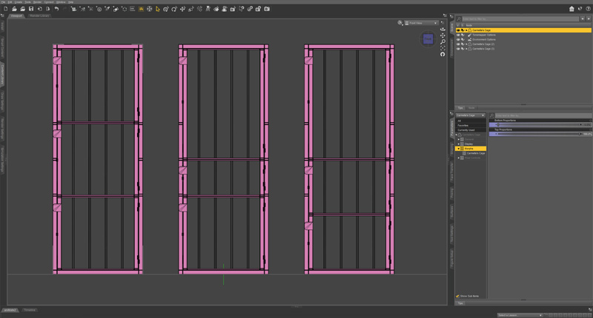Click the viewport Reset view circular arrow icon

[443, 54]
